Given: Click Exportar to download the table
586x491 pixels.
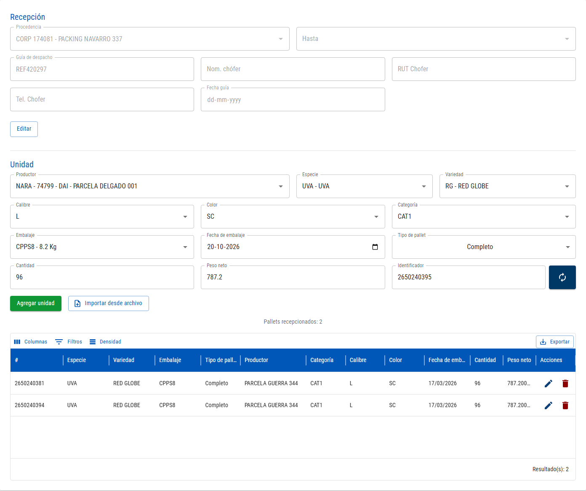Looking at the screenshot, I should [555, 342].
